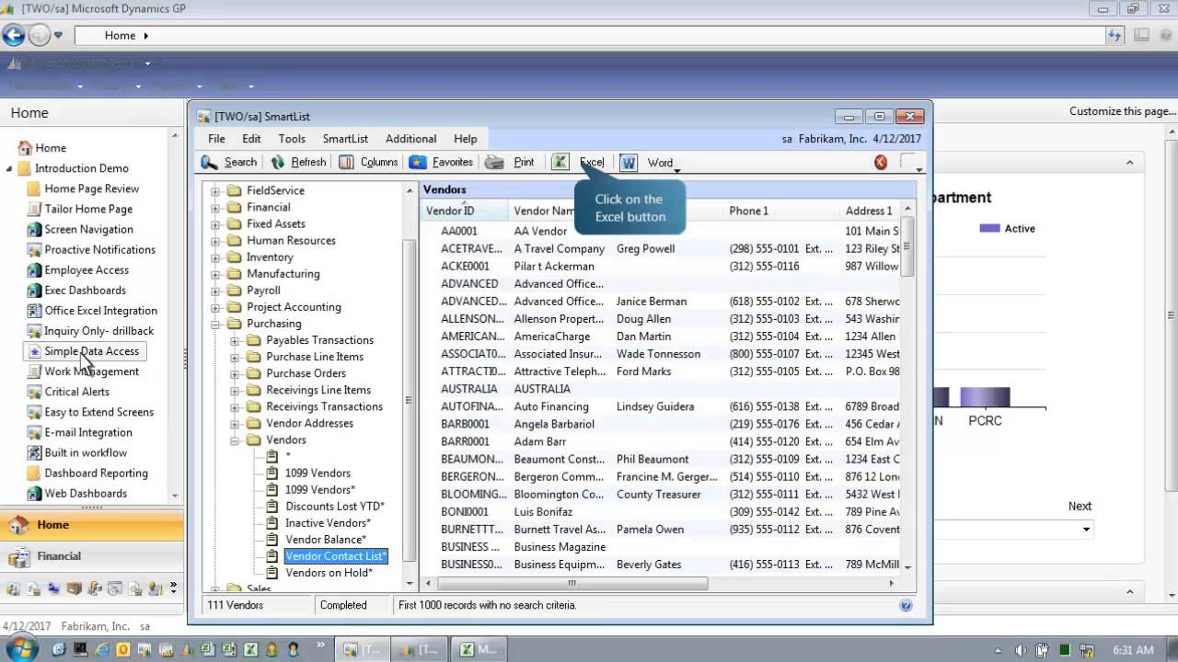Expand the Payables Transactions folder
Image resolution: width=1178 pixels, height=662 pixels.
[x=235, y=340]
